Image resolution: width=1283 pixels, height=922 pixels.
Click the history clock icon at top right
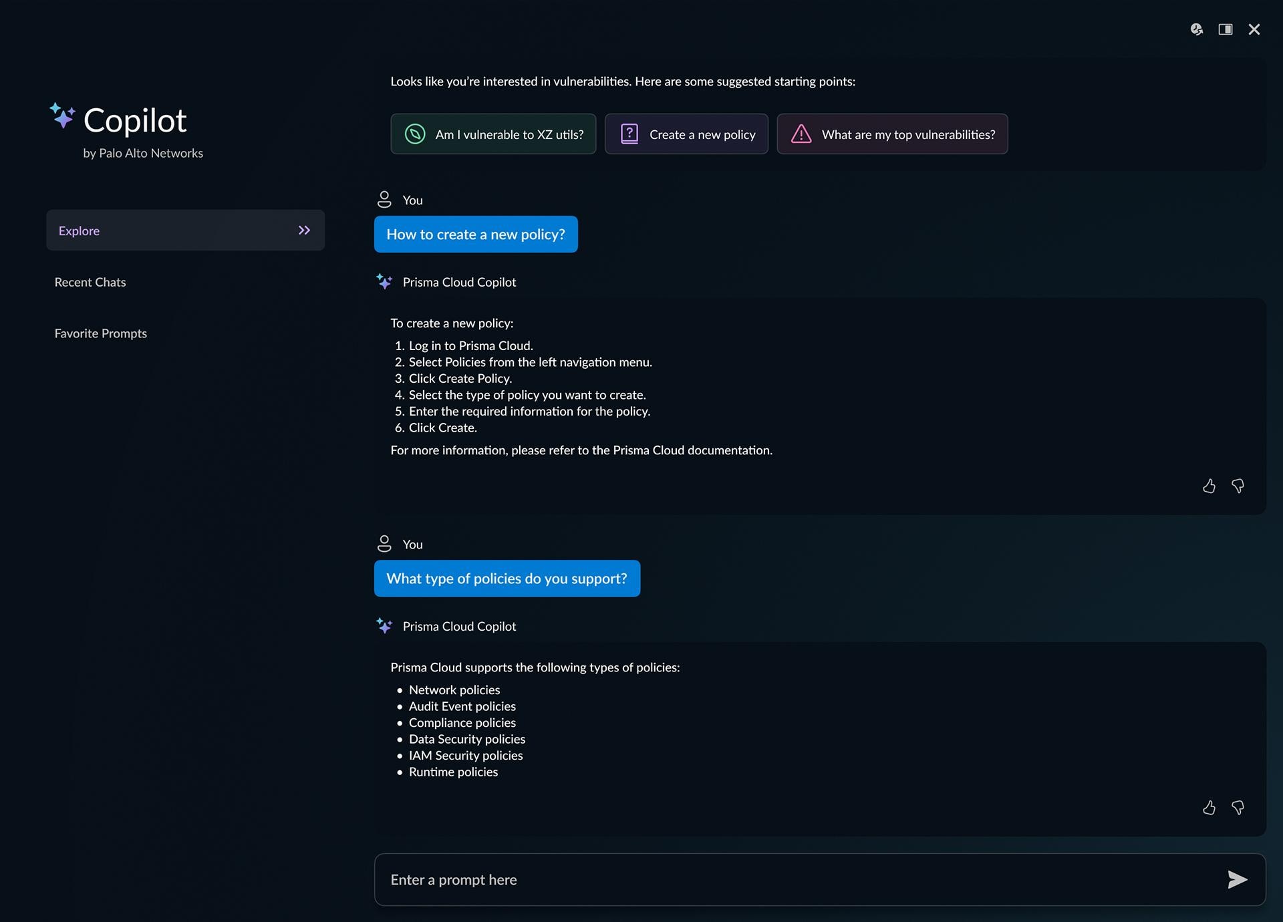coord(1196,29)
